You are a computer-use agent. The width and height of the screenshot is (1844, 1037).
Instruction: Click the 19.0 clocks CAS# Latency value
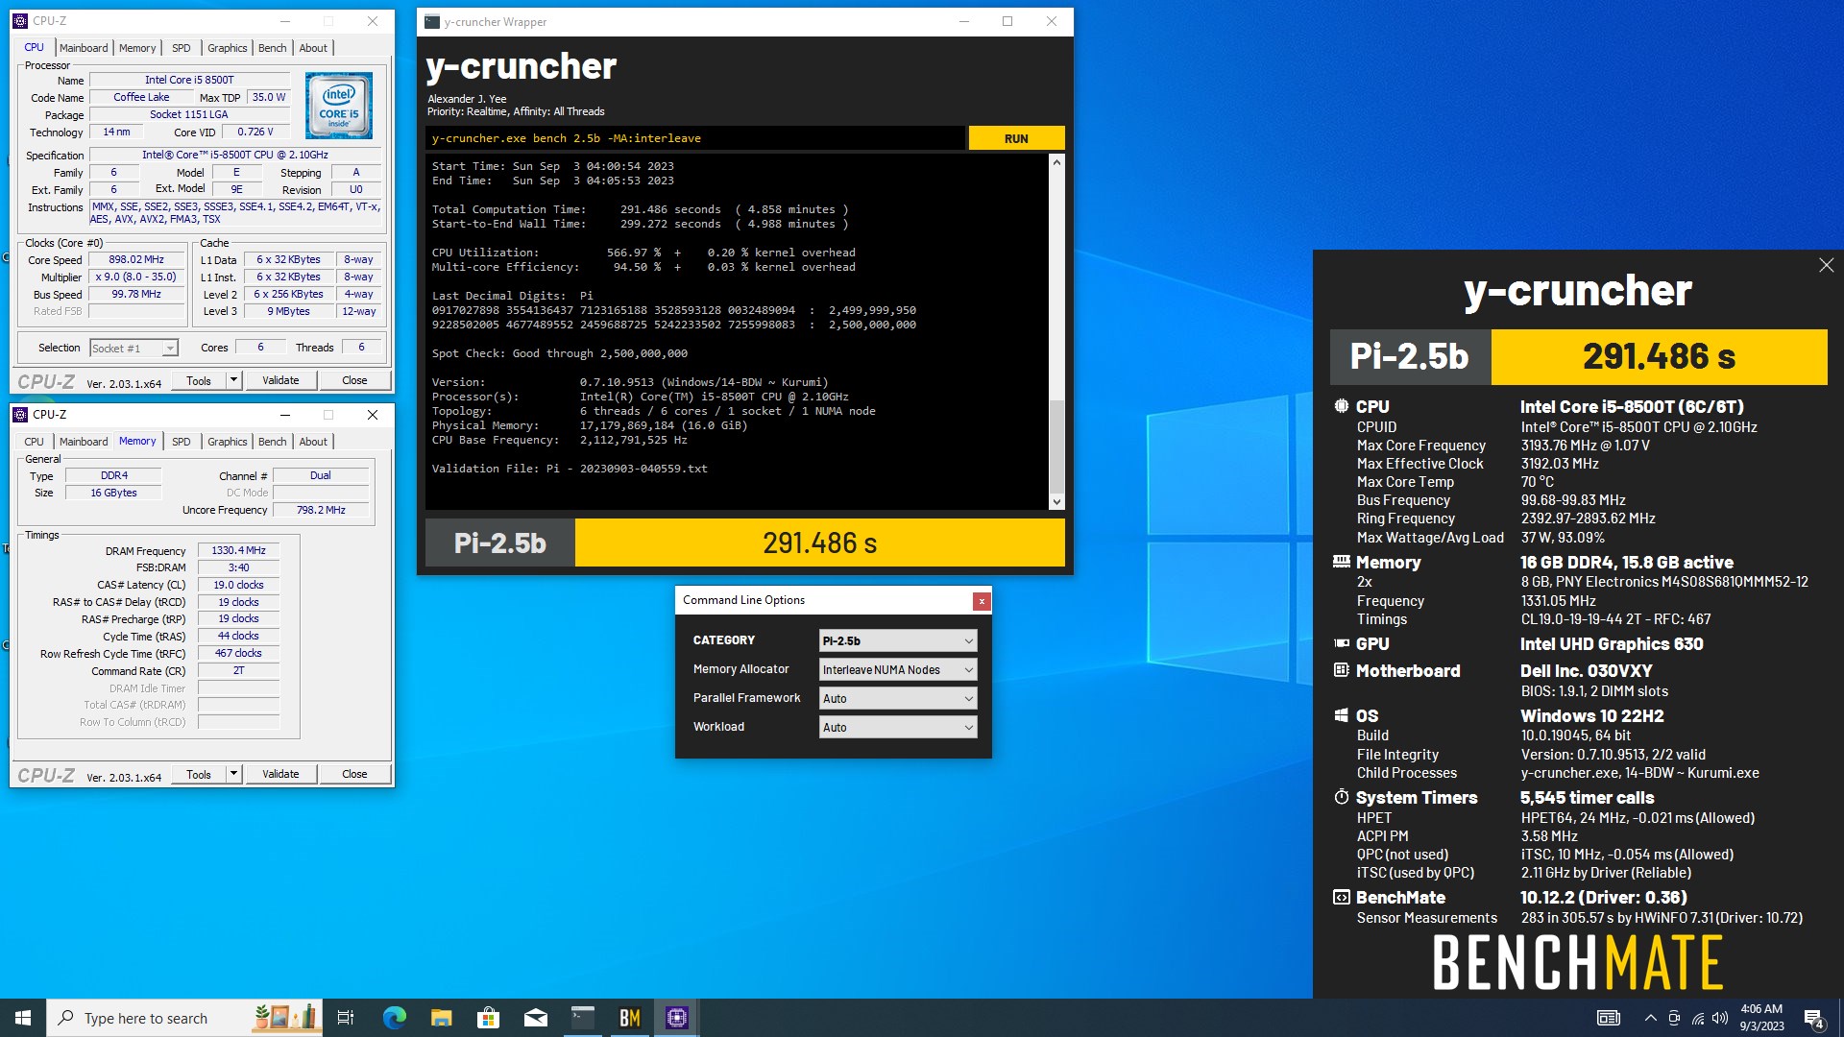click(238, 585)
